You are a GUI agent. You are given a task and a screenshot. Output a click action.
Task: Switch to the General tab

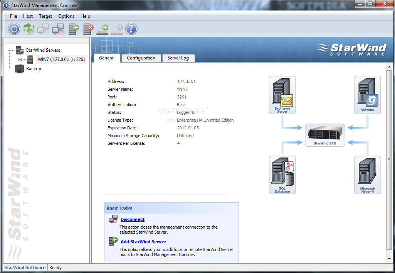point(107,58)
